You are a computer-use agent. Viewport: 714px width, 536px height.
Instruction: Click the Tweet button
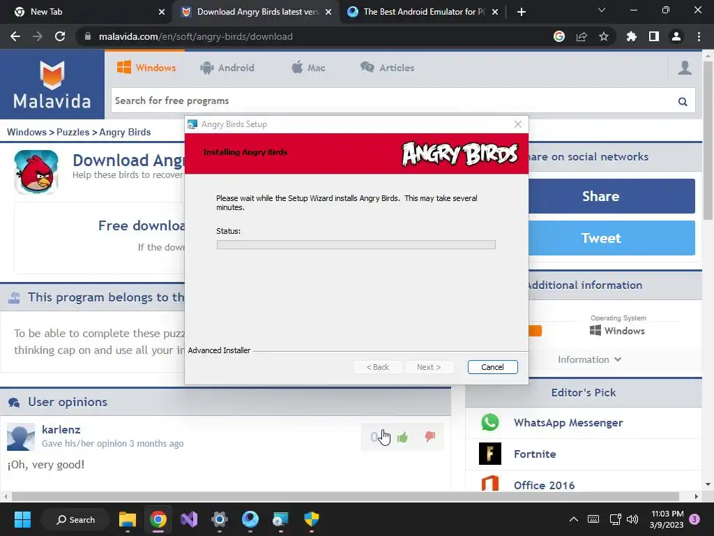(x=612, y=238)
